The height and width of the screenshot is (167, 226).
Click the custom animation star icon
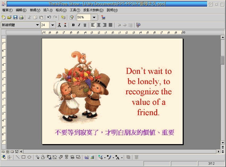[x=138, y=25]
